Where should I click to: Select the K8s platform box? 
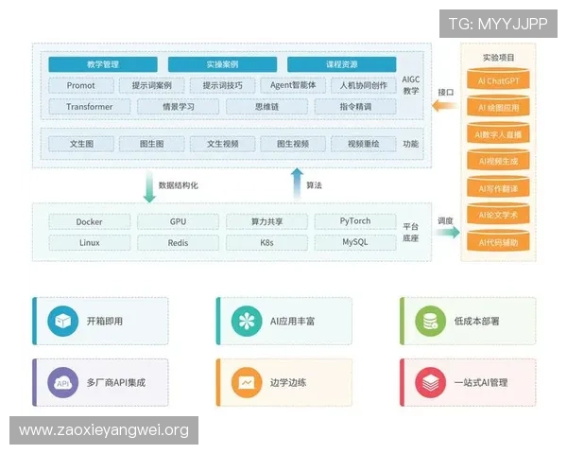[x=266, y=242]
